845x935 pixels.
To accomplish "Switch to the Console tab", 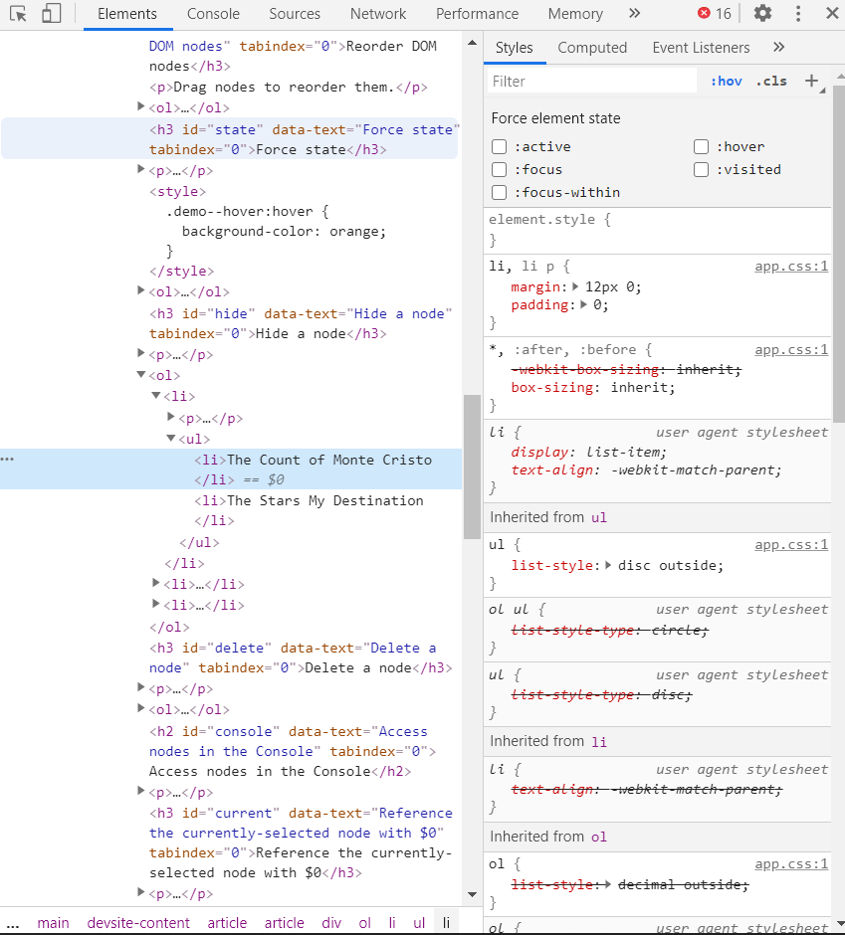I will 213,14.
